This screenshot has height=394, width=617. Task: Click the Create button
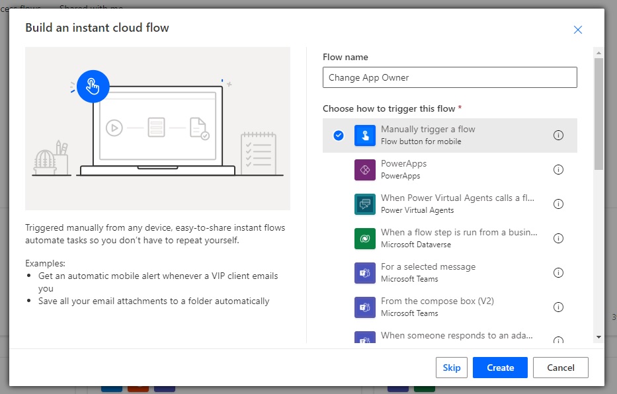tap(500, 368)
